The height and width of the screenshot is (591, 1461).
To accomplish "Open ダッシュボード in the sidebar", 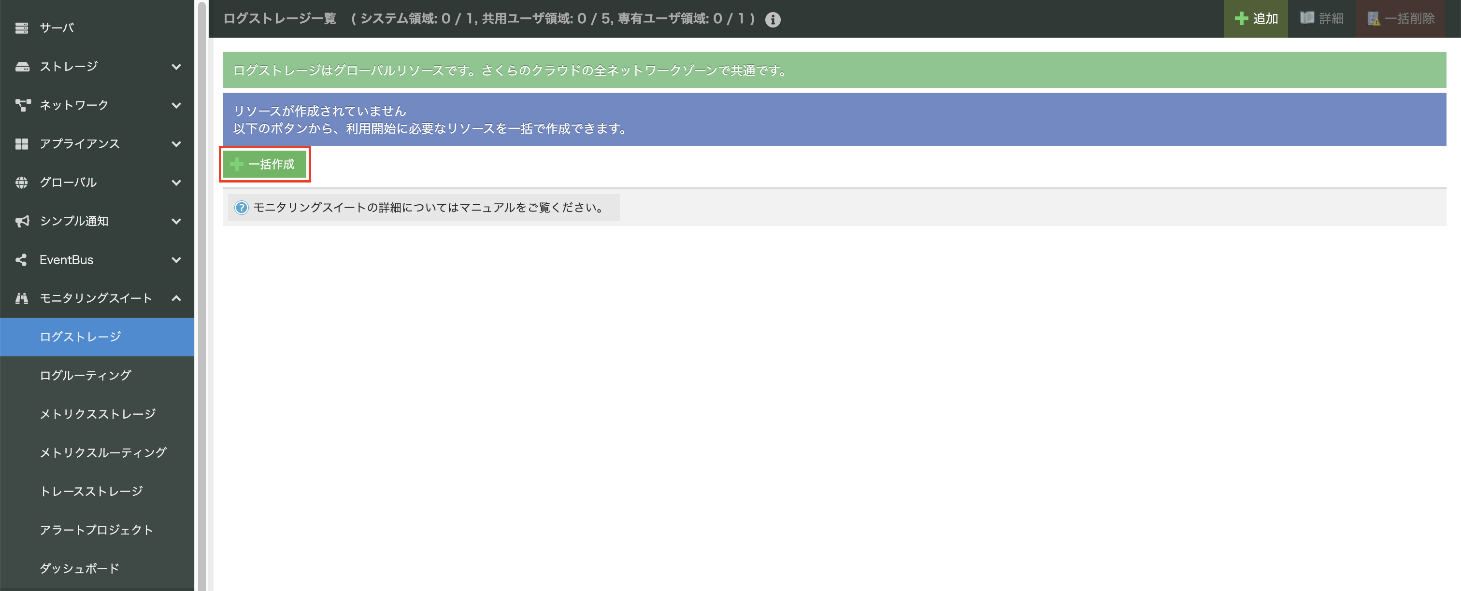I will coord(97,568).
